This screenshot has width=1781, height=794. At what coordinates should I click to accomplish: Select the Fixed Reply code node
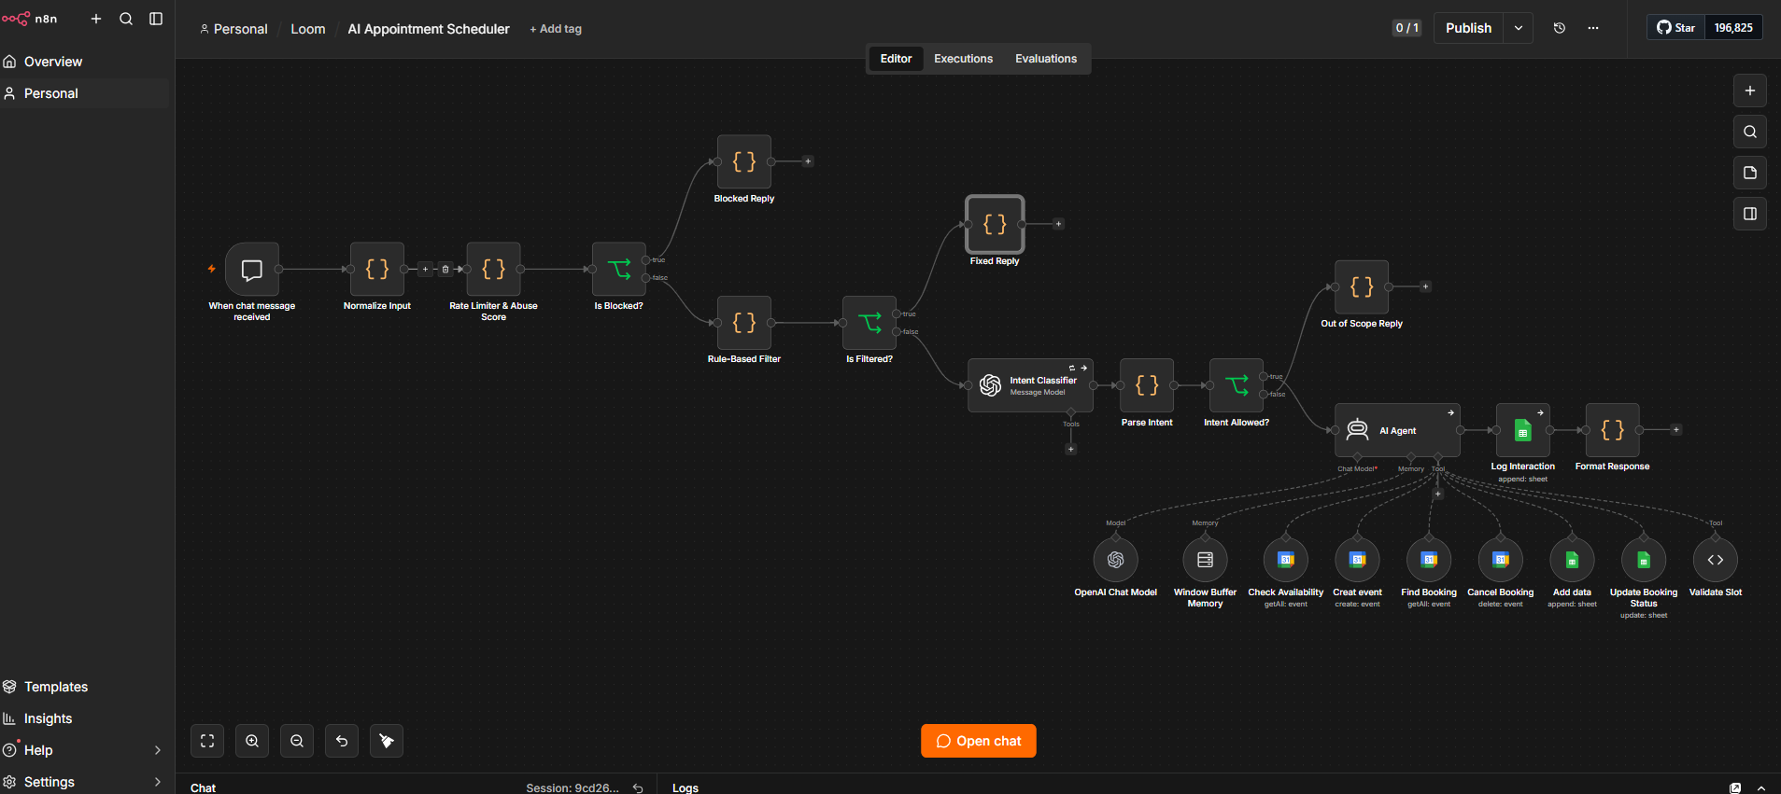[995, 224]
